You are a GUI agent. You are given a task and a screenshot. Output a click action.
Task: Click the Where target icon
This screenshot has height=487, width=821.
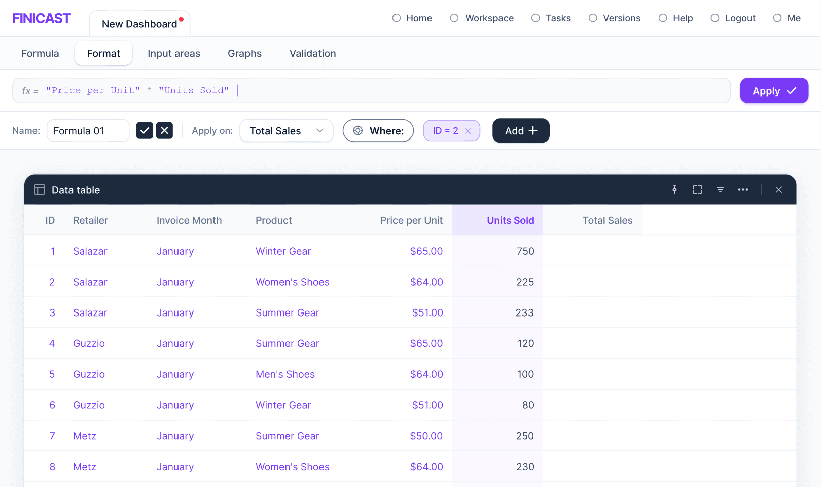coord(358,130)
